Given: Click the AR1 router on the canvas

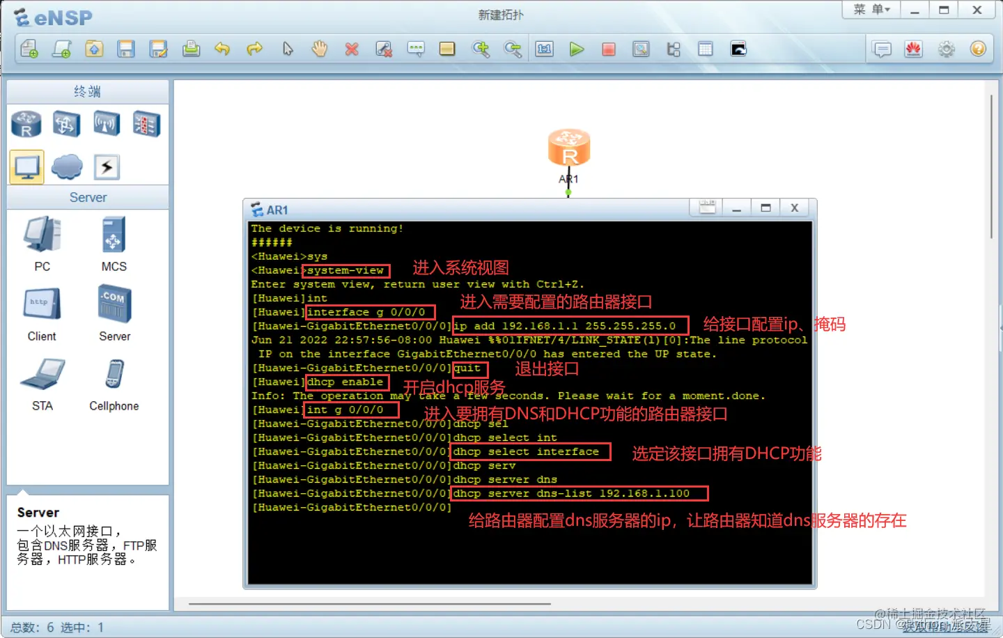Looking at the screenshot, I should pos(569,148).
